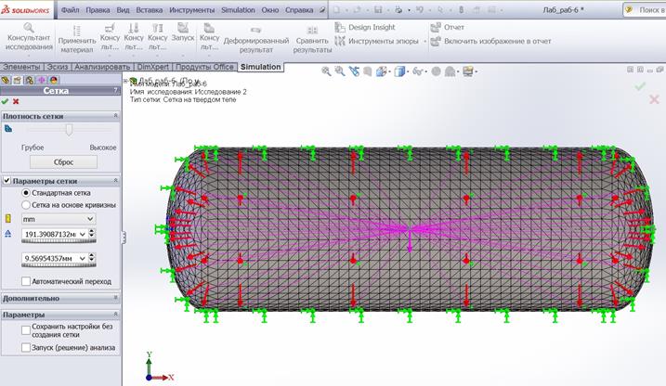The image size is (666, 386).
Task: Click the Design Insight icon
Action: point(340,27)
